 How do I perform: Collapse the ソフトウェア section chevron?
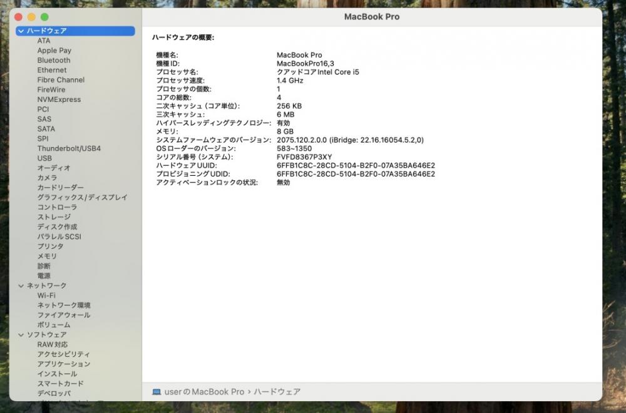coord(21,335)
